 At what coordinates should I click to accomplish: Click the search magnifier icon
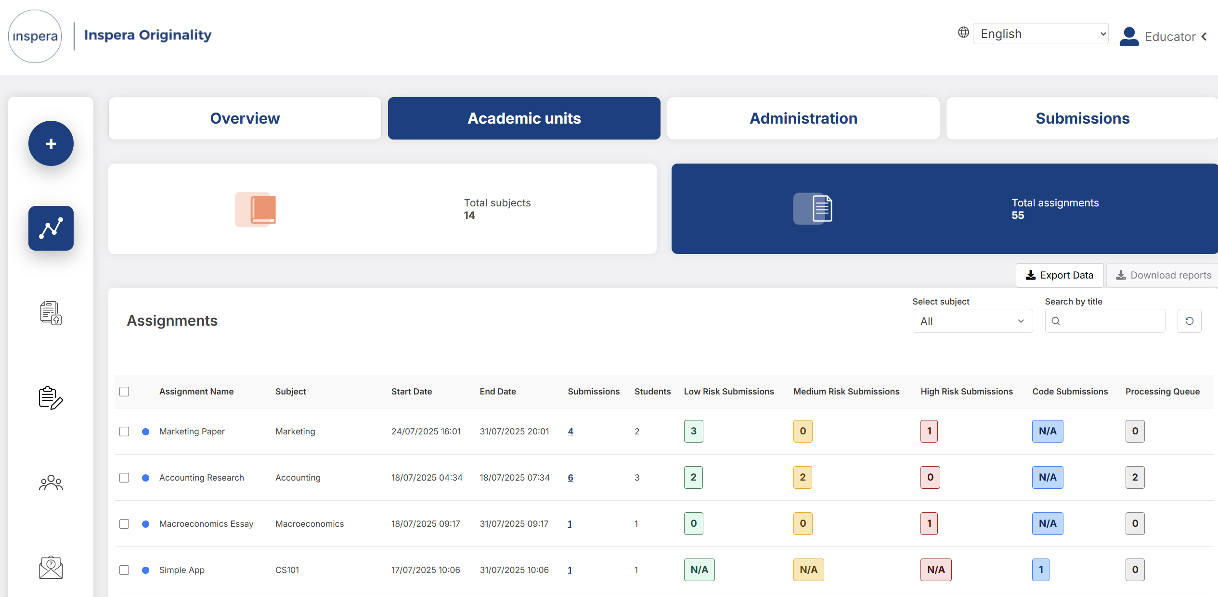click(1056, 321)
